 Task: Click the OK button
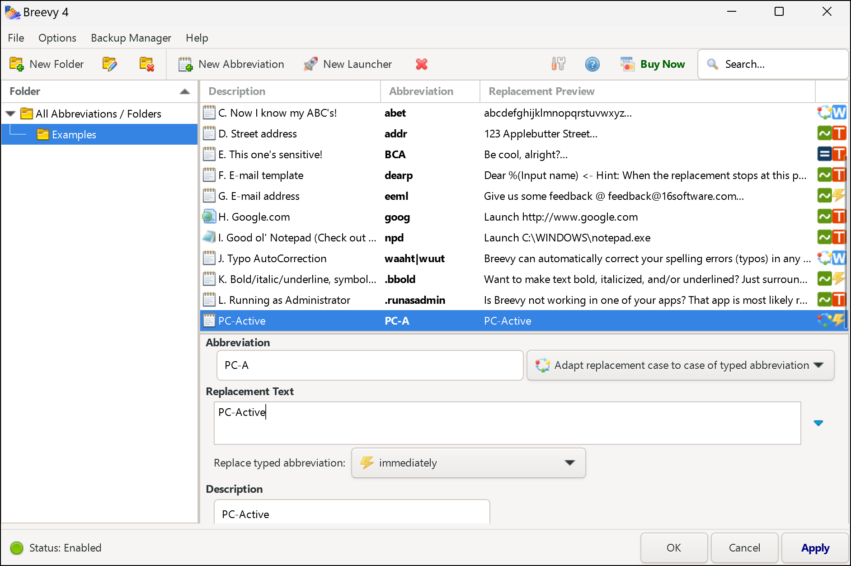[674, 548]
